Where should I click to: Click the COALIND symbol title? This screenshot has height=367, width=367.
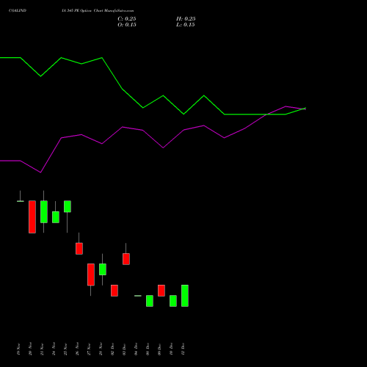18,11
